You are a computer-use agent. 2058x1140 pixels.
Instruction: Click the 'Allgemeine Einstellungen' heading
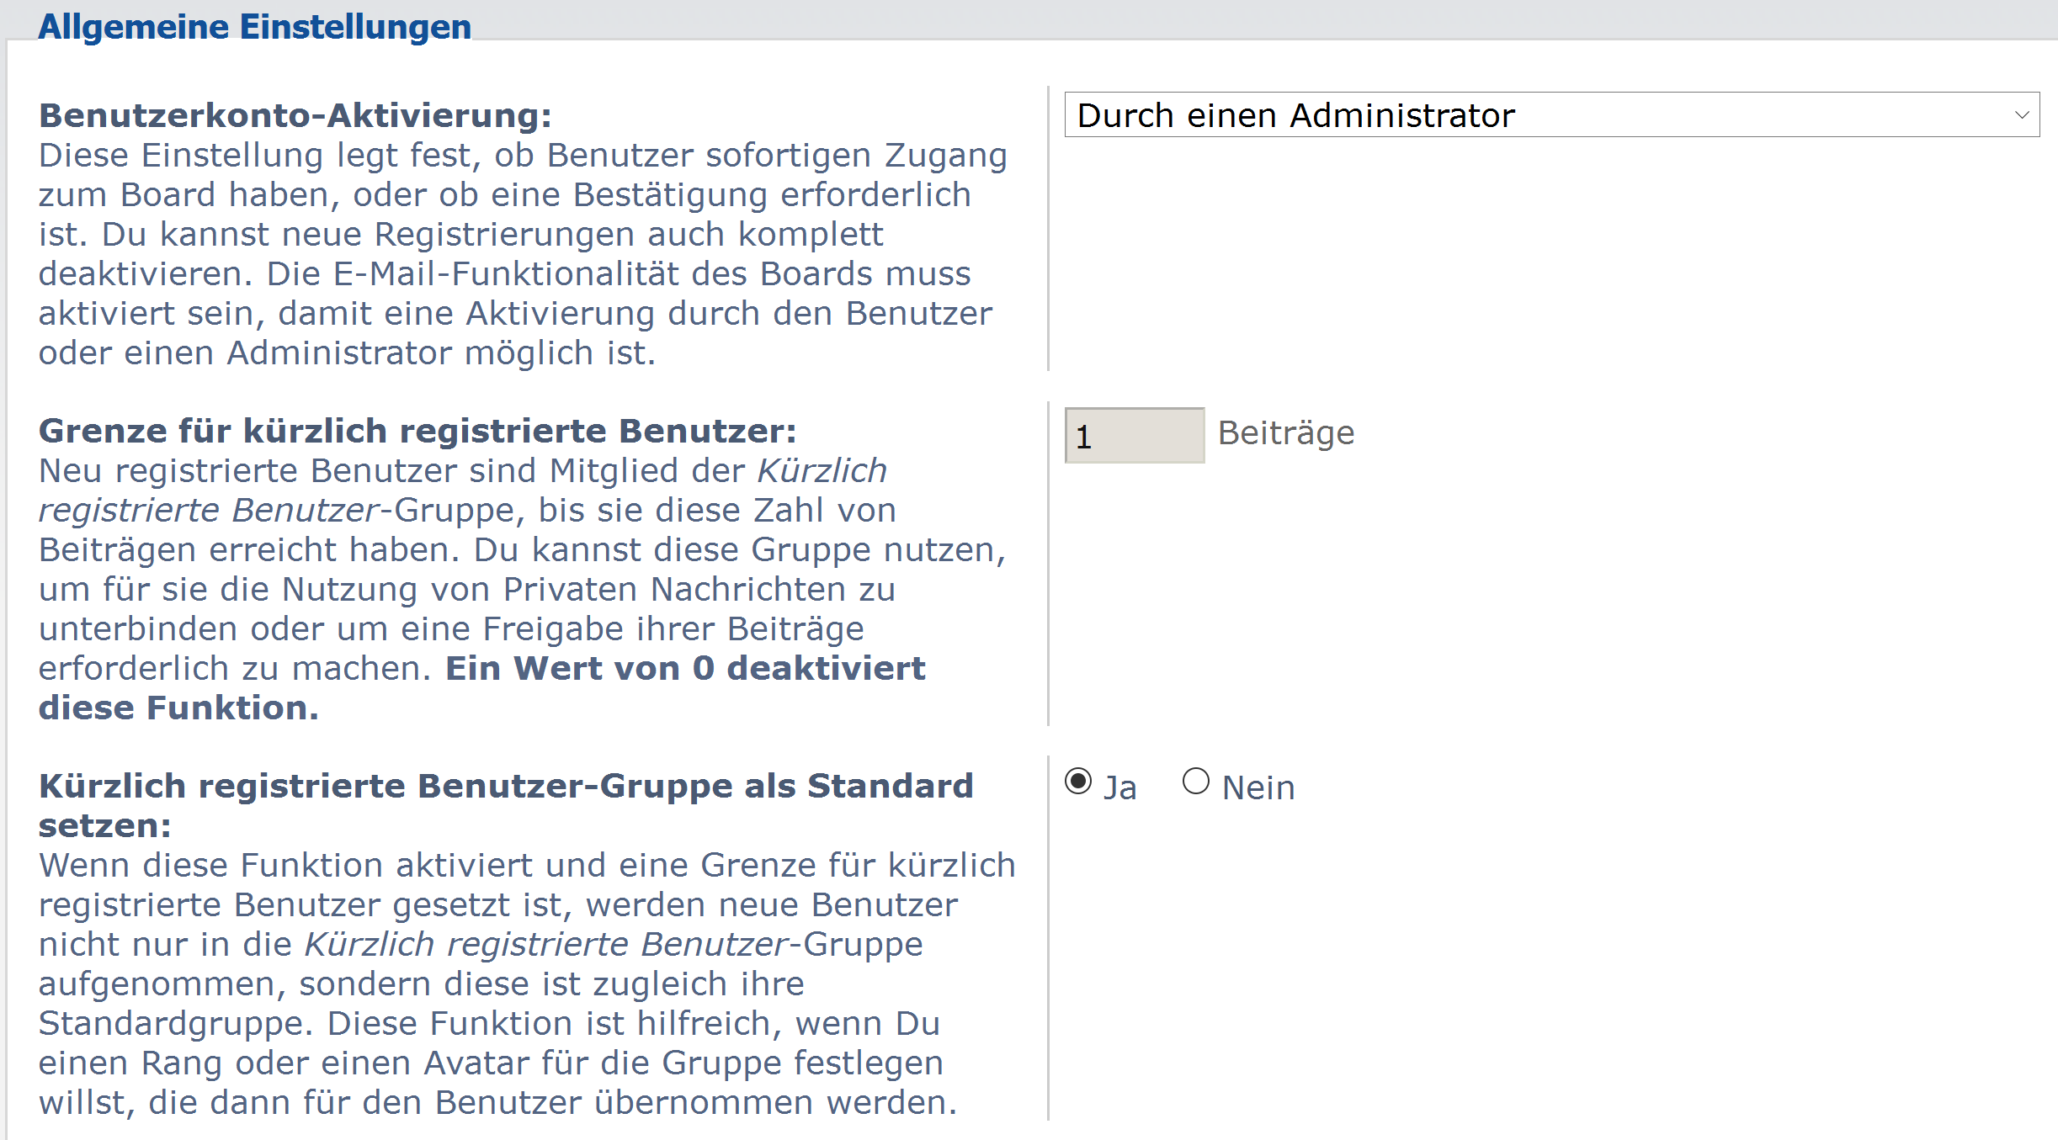pos(254,27)
